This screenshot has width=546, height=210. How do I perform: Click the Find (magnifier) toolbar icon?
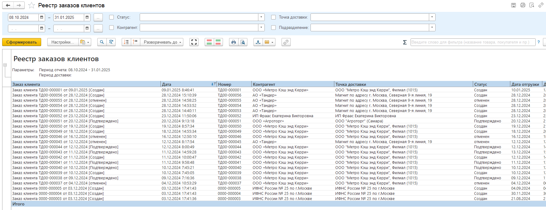pos(102,42)
